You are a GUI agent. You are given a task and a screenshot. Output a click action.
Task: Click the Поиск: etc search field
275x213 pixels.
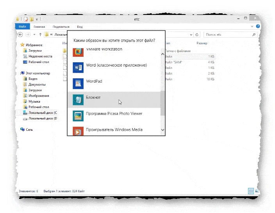230,34
